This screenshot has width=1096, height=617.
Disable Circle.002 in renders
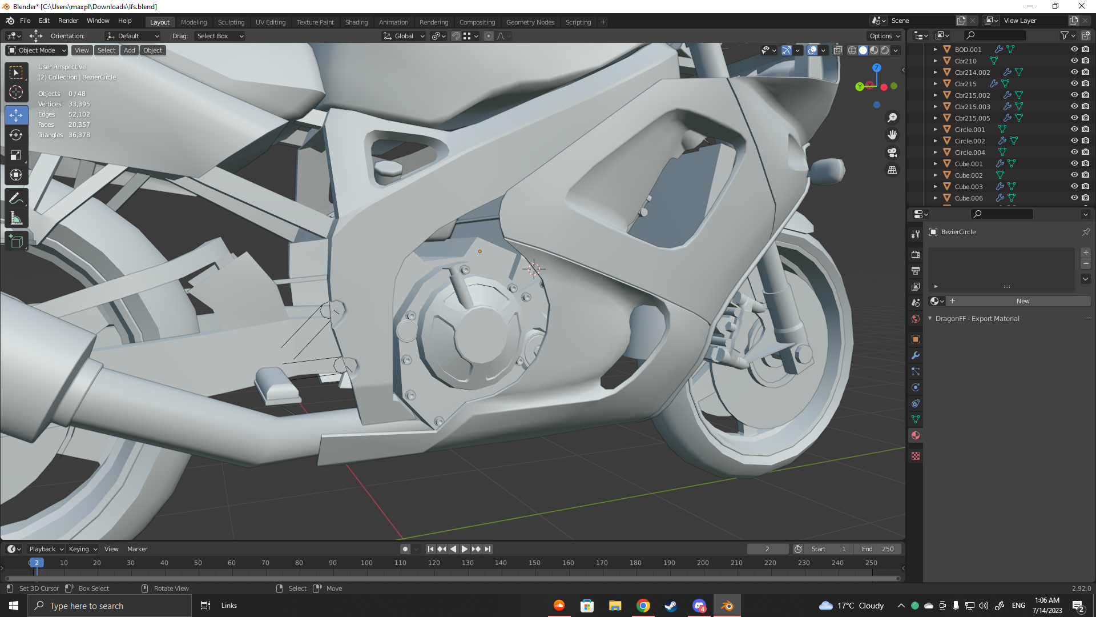pos(1085,141)
